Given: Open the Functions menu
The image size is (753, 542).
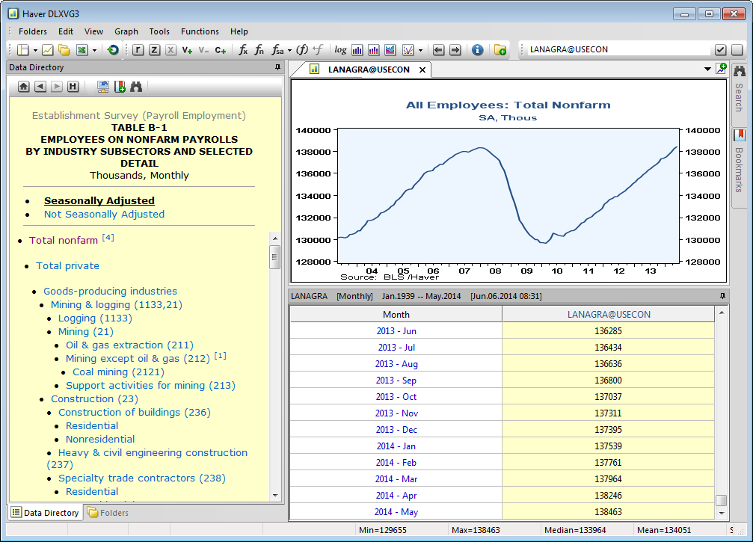Looking at the screenshot, I should click(x=200, y=31).
